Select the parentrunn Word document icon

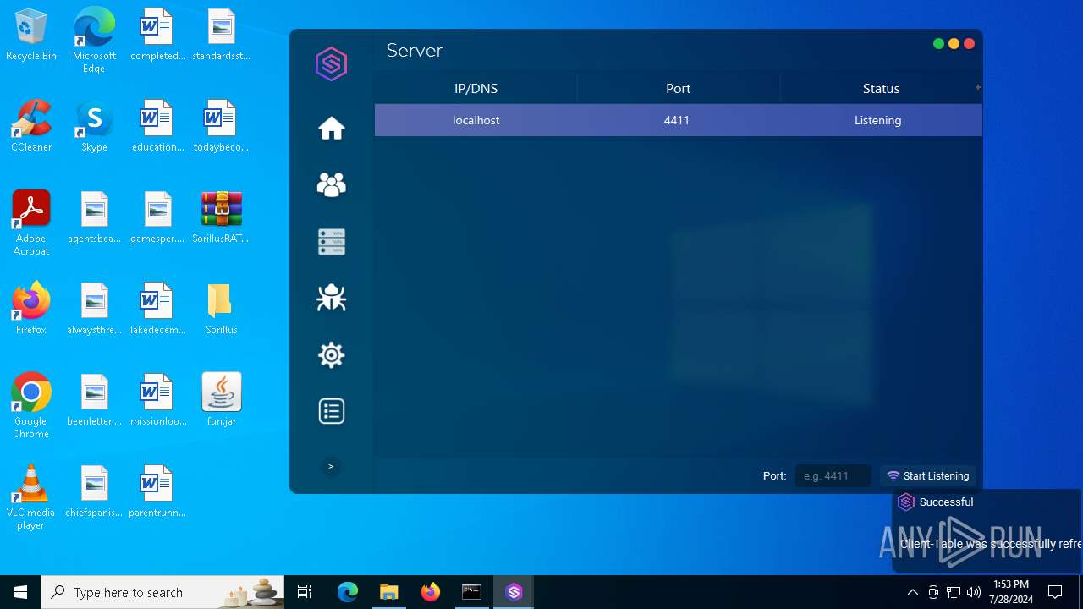[x=157, y=491]
